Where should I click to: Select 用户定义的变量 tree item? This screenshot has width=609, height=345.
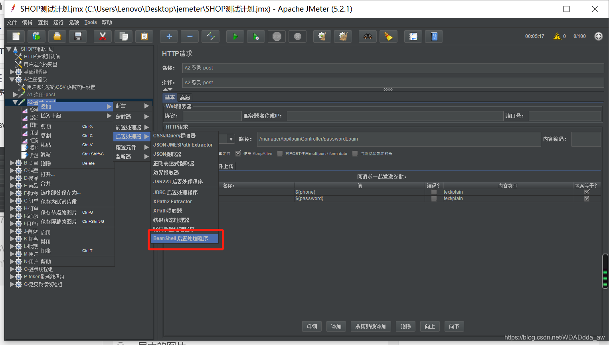(x=40, y=64)
